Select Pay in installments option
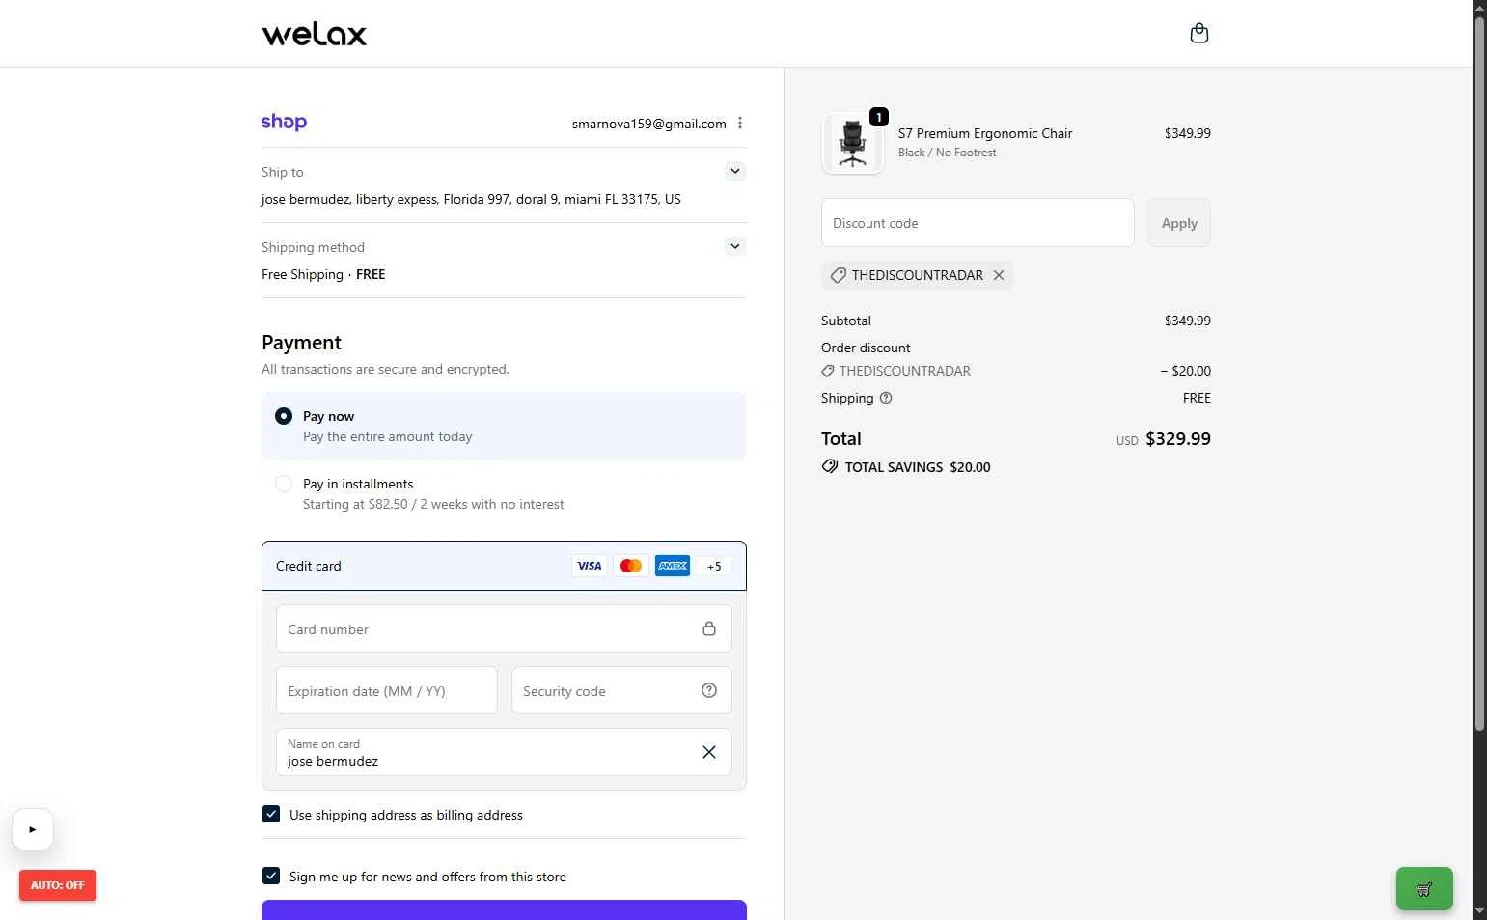1487x920 pixels. pyautogui.click(x=284, y=484)
